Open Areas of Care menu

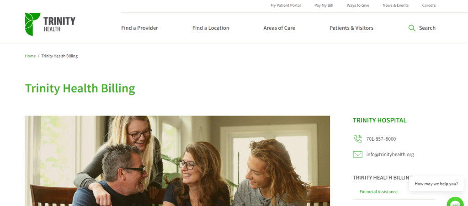point(279,28)
